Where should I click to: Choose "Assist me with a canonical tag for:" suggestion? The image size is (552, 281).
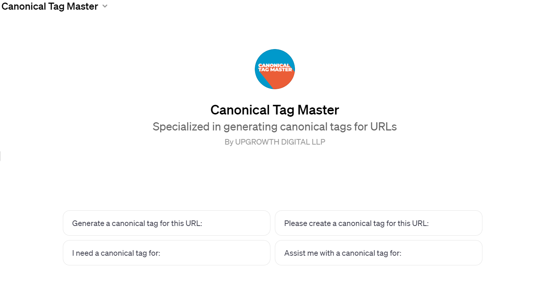click(378, 253)
